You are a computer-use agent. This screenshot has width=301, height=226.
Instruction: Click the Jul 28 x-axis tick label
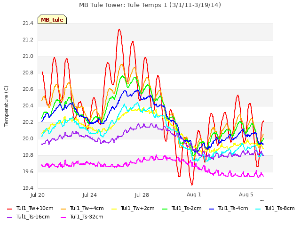142,195
